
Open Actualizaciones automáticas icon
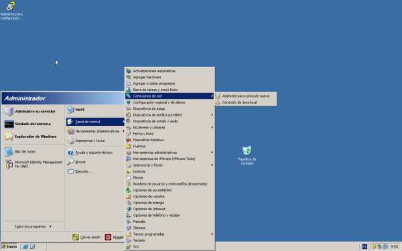(x=129, y=71)
